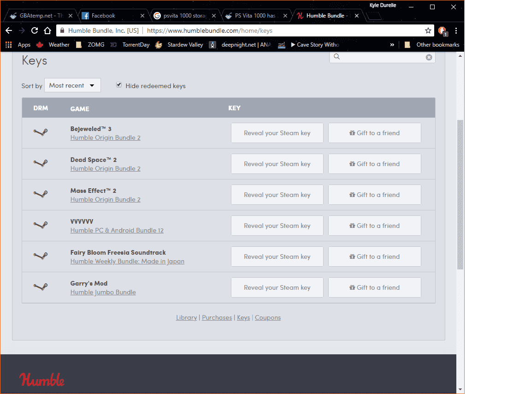This screenshot has width=531, height=394.
Task: Open Humble PC & Android Bundle 12 link
Action: click(x=117, y=230)
